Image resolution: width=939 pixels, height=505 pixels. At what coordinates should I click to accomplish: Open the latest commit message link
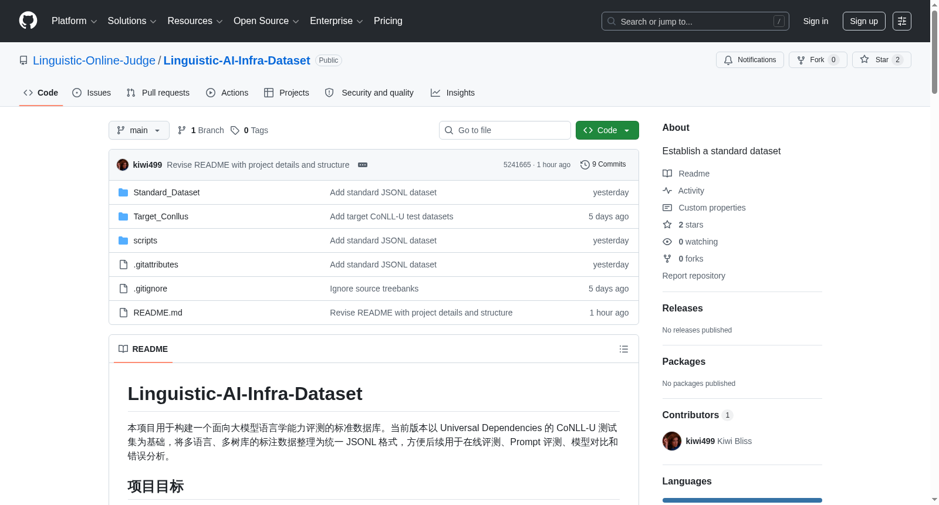[x=258, y=165]
